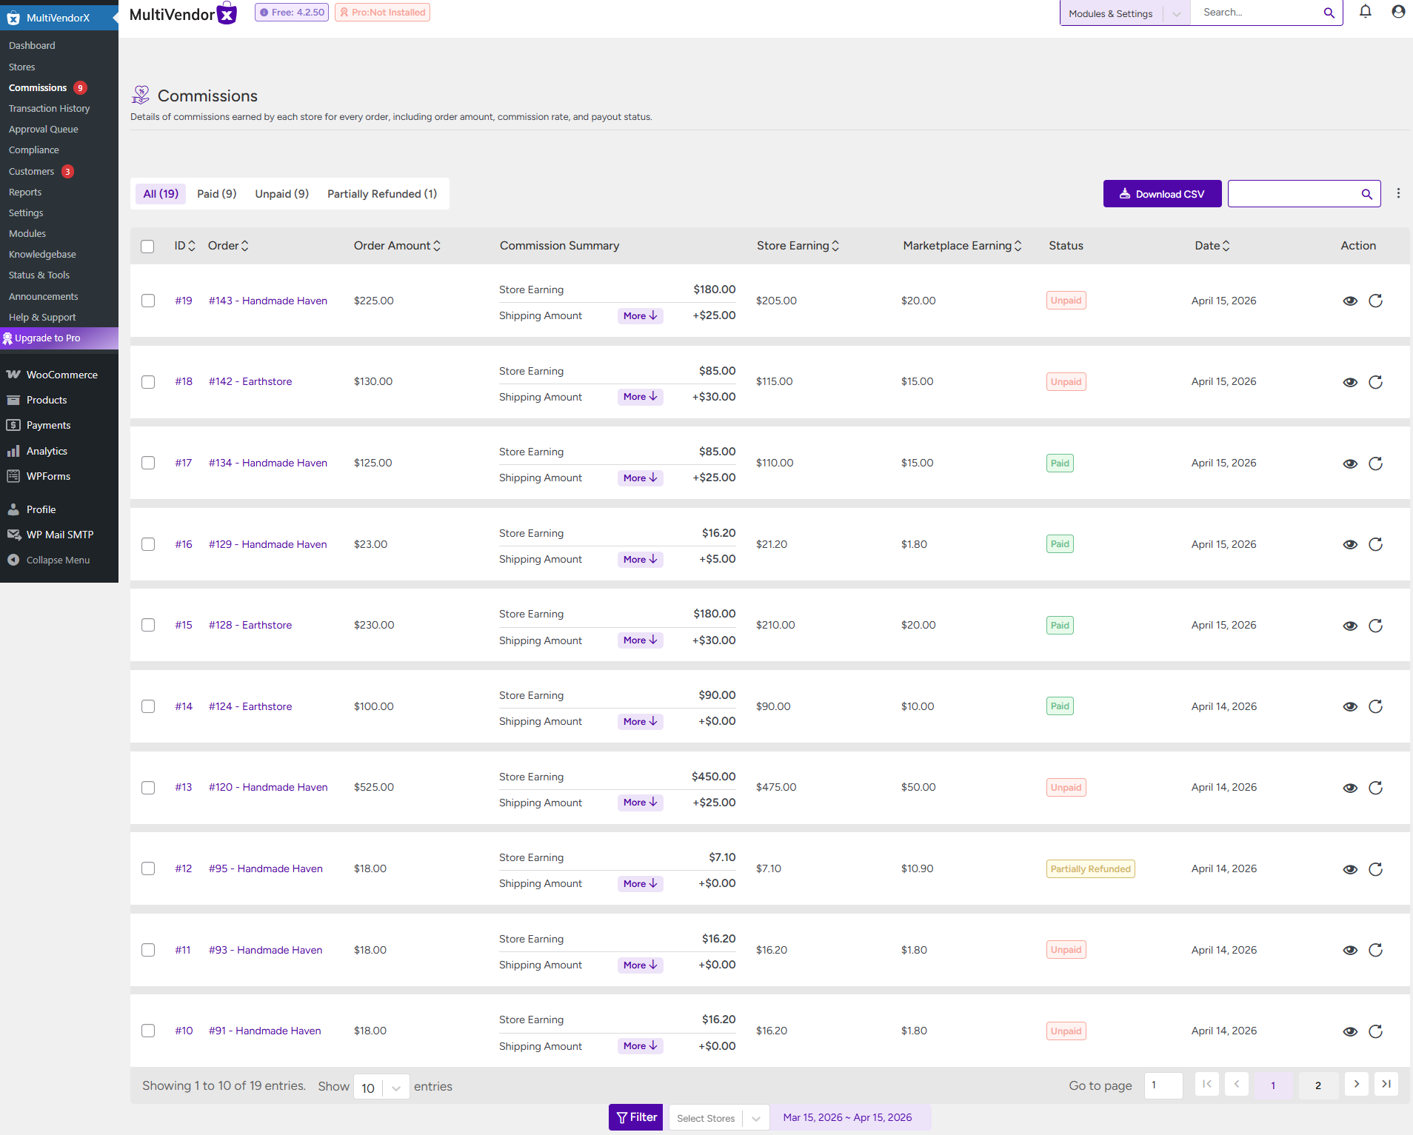This screenshot has height=1135, width=1413.
Task: Open the notifications bell icon
Action: click(1365, 12)
